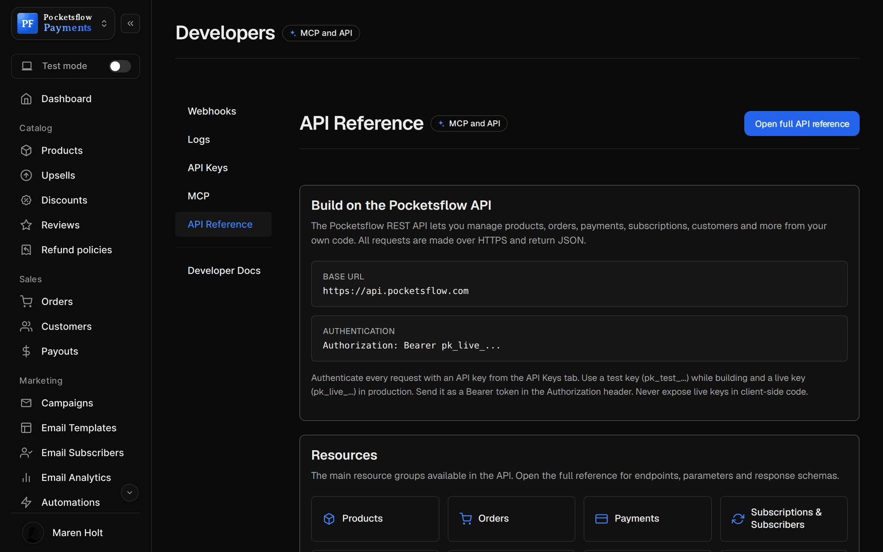883x552 pixels.
Task: Open the Orders resource card
Action: coord(511,518)
